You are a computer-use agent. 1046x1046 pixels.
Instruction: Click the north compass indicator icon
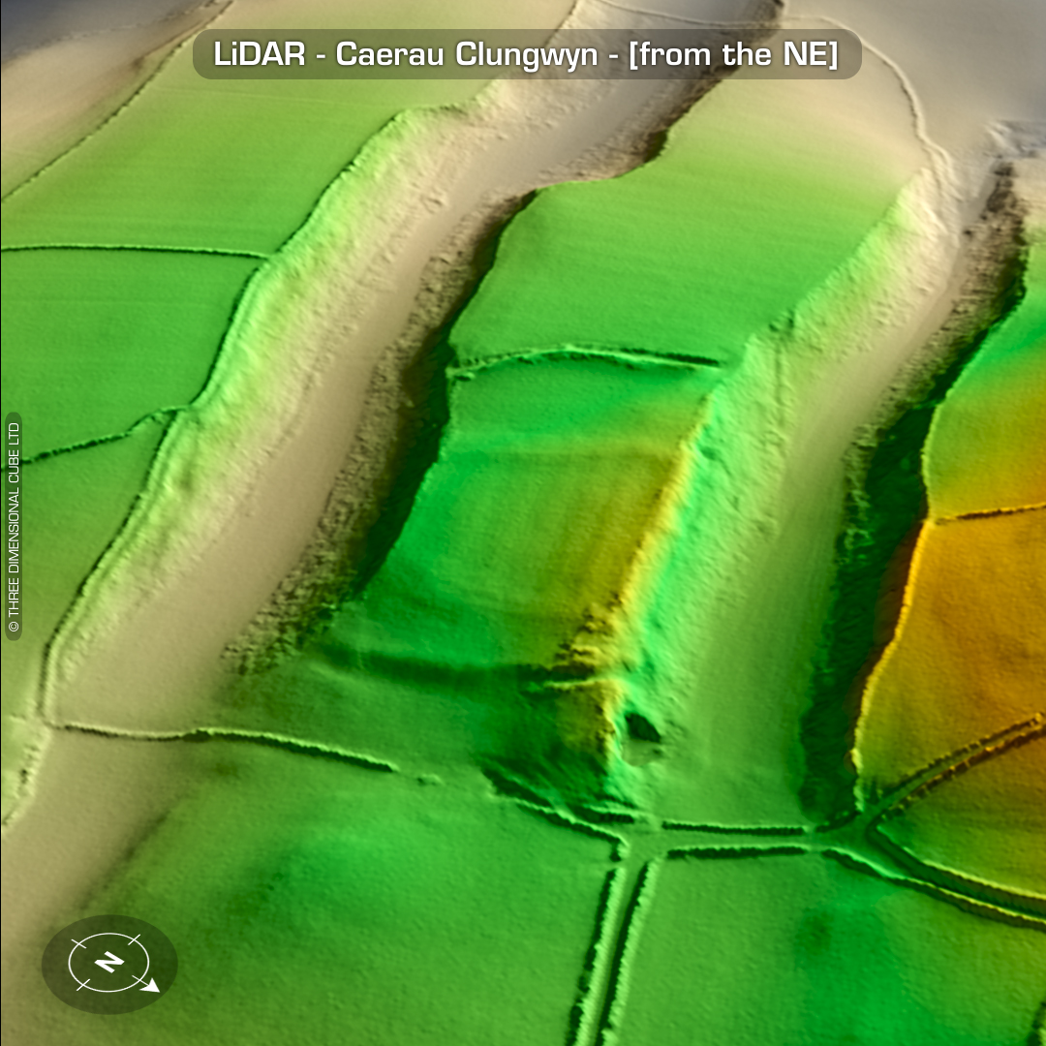(x=110, y=964)
